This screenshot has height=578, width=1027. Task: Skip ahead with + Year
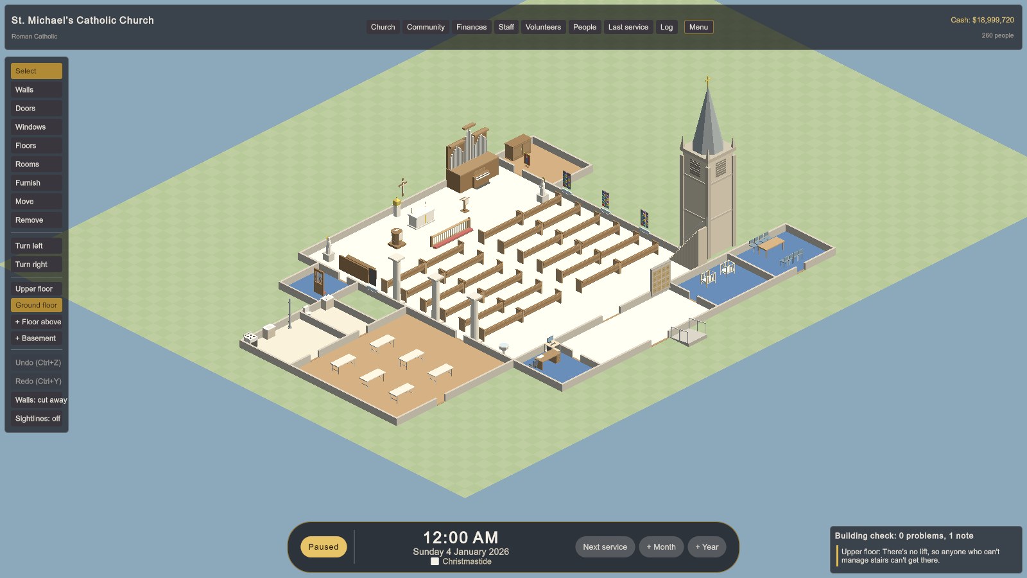[x=707, y=547]
